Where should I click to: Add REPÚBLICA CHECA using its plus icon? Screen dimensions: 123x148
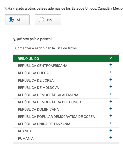(x=111, y=72)
